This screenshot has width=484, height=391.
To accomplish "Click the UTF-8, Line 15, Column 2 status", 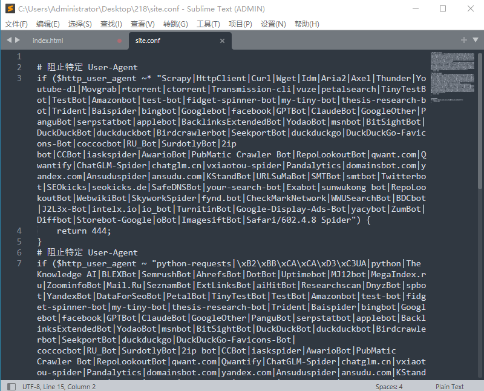I will pyautogui.click(x=59, y=387).
